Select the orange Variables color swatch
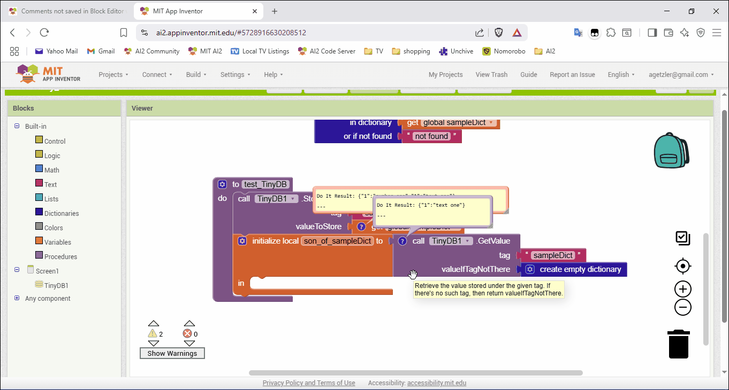The height and width of the screenshot is (390, 729). click(39, 241)
